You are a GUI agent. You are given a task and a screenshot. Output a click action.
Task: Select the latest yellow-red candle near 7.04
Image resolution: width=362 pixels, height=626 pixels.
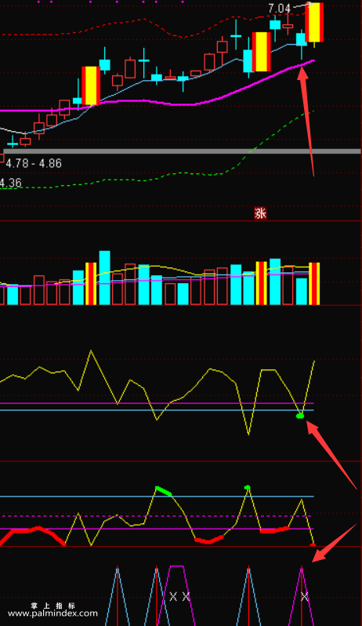314,22
